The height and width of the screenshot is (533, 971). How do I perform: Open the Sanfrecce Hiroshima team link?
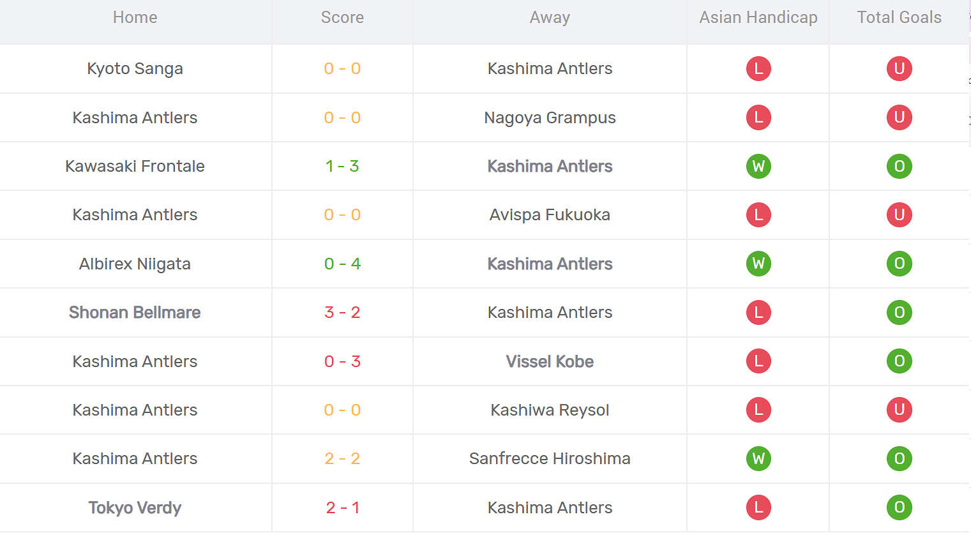click(x=550, y=458)
